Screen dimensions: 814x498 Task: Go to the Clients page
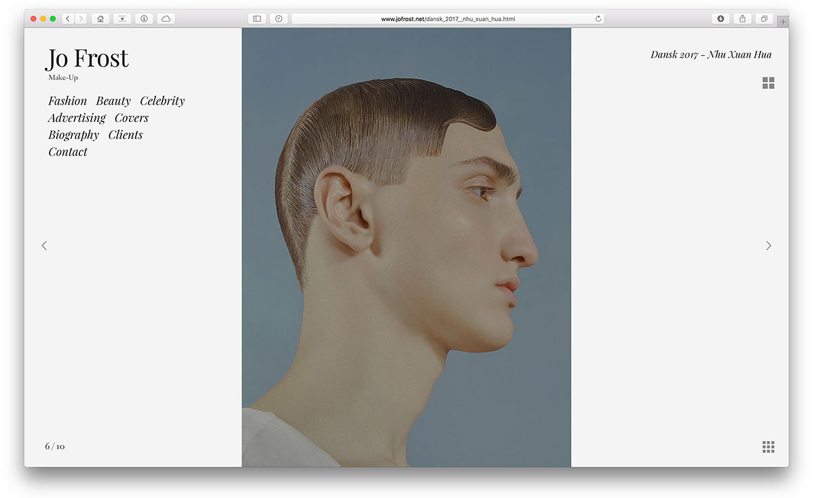(x=125, y=135)
